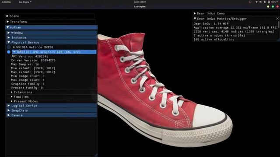Click the '2320 vertices, 4140 indices' line
Screen dimensions: 280x157
point(234,31)
